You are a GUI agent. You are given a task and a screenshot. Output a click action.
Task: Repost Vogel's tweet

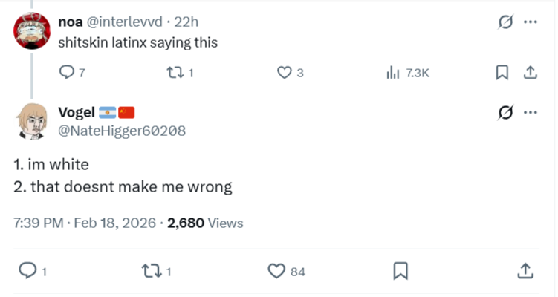coord(151,271)
